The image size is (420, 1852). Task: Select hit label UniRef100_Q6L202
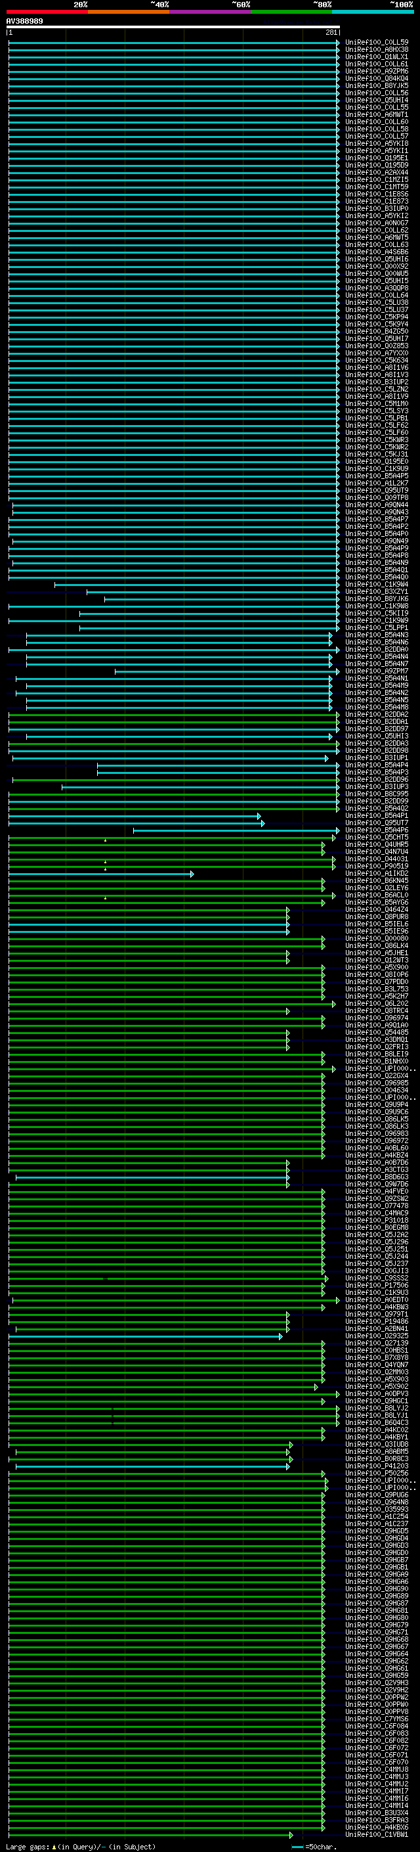pyautogui.click(x=377, y=1005)
